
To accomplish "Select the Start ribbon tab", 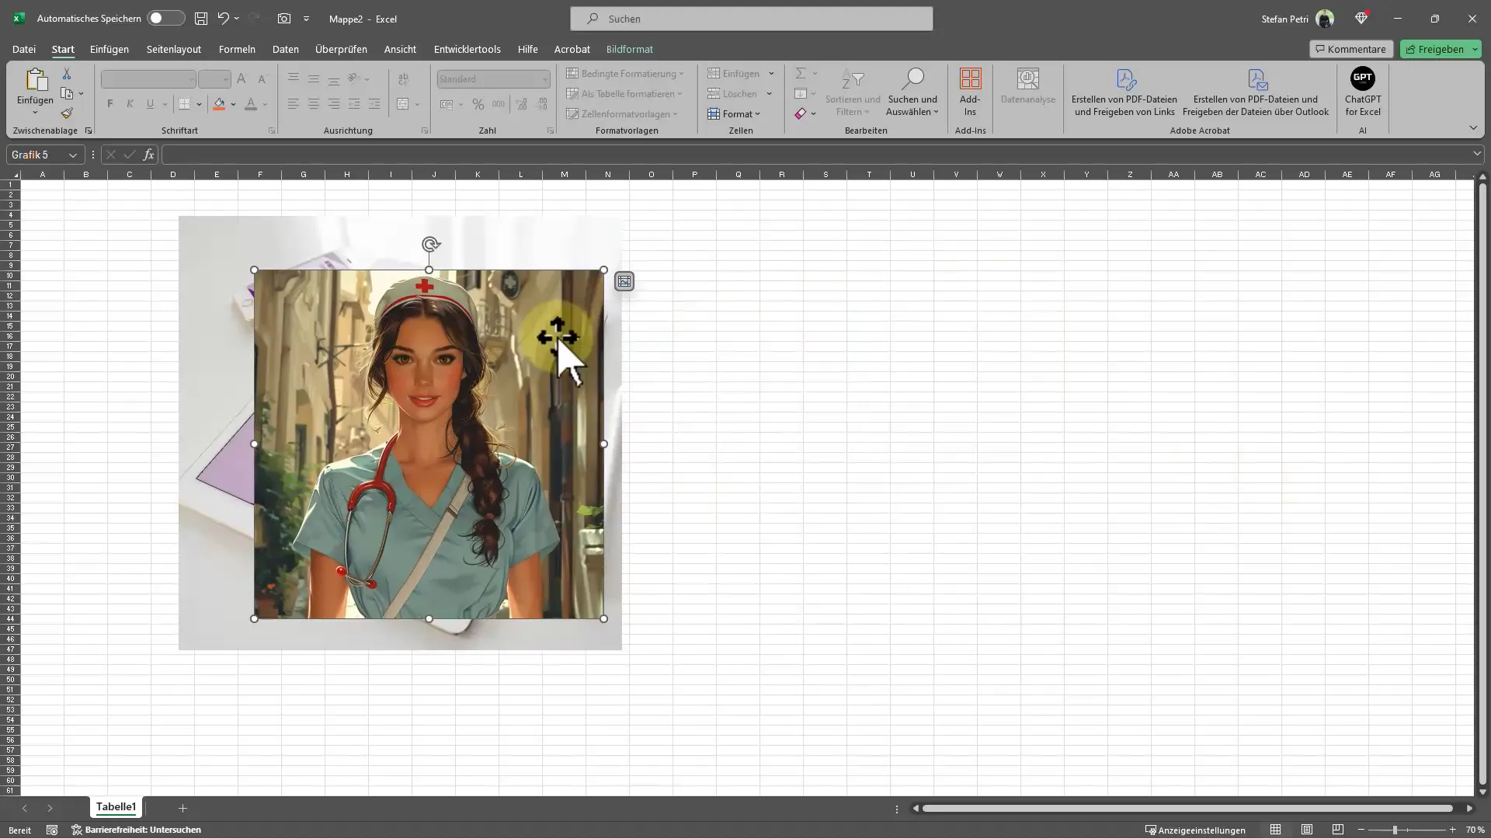I will pos(61,48).
